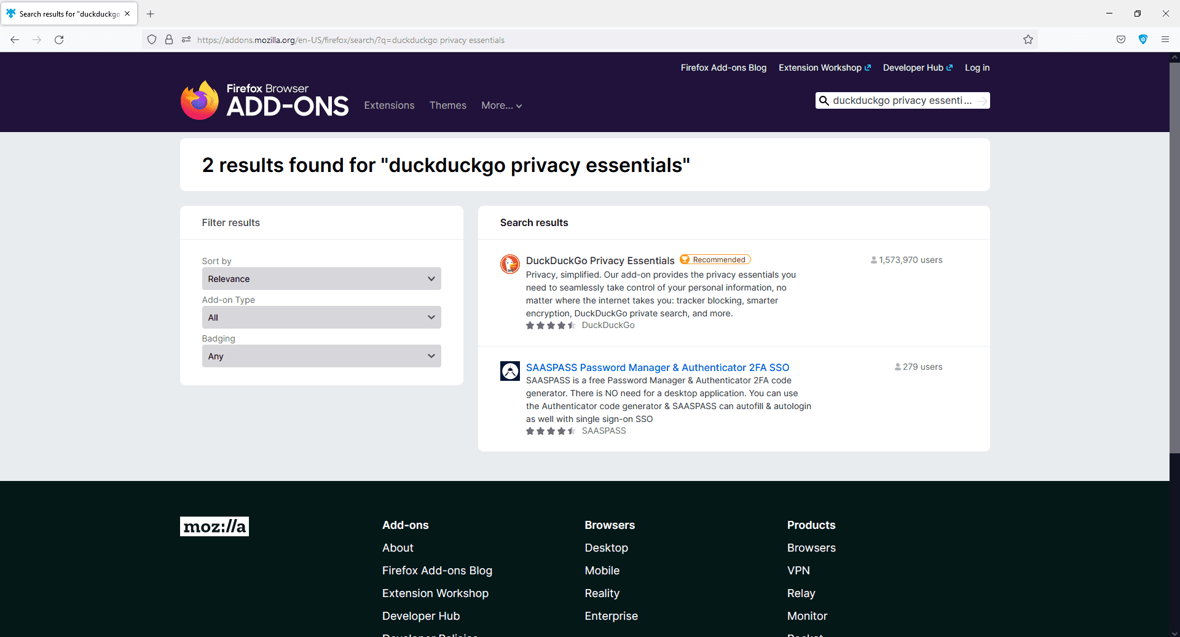Open the Desktop browsers link
The image size is (1180, 637).
(x=606, y=548)
